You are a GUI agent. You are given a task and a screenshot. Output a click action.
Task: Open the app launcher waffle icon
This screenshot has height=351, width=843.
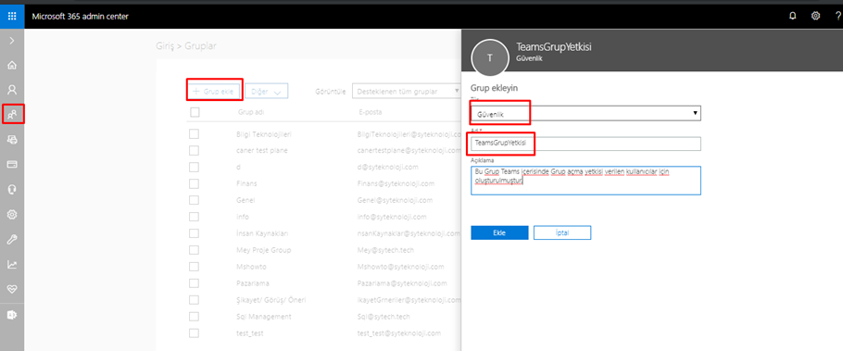click(12, 16)
